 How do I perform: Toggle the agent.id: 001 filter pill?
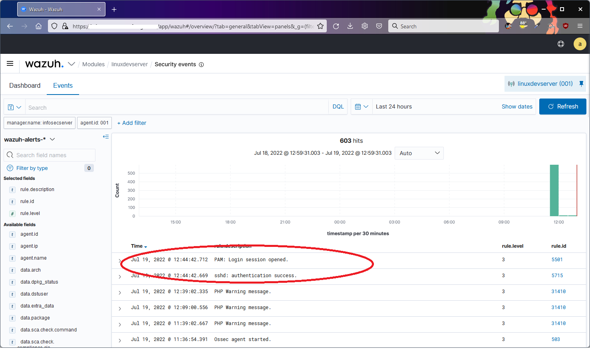[x=94, y=123]
